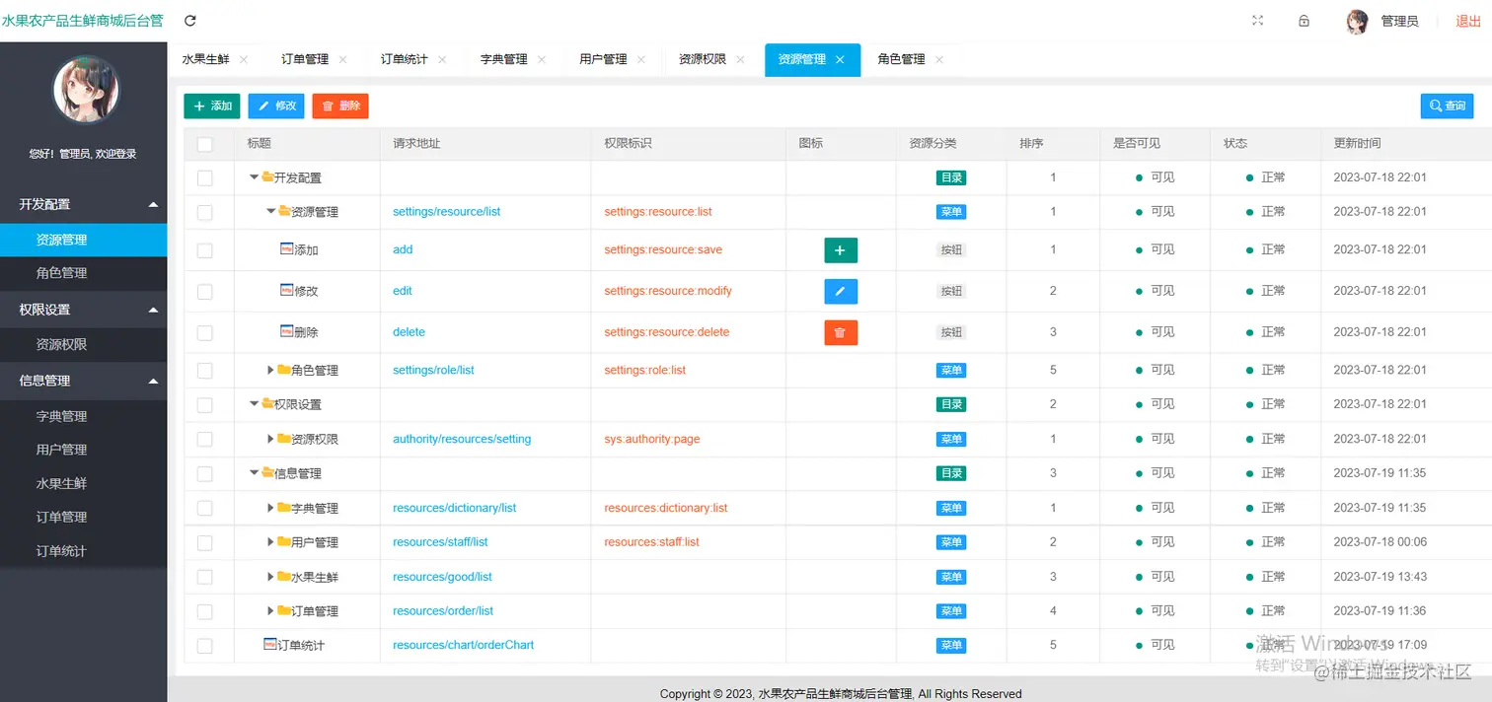Click the refresh icon in header

pos(190,21)
